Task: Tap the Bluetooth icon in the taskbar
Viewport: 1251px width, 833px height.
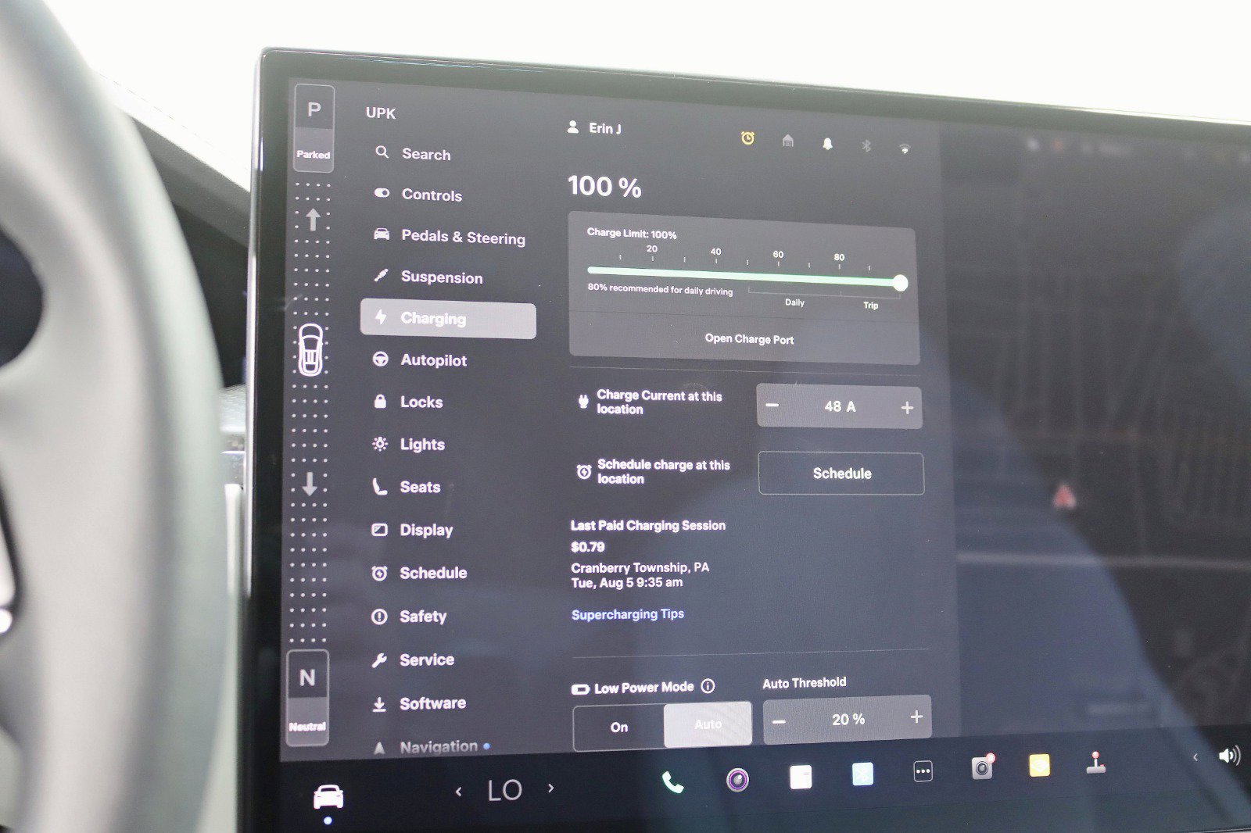Action: click(x=867, y=145)
